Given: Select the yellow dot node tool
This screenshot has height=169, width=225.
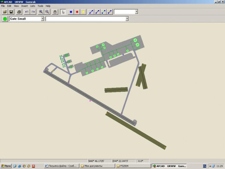Looking at the screenshot, I should coord(83,12).
